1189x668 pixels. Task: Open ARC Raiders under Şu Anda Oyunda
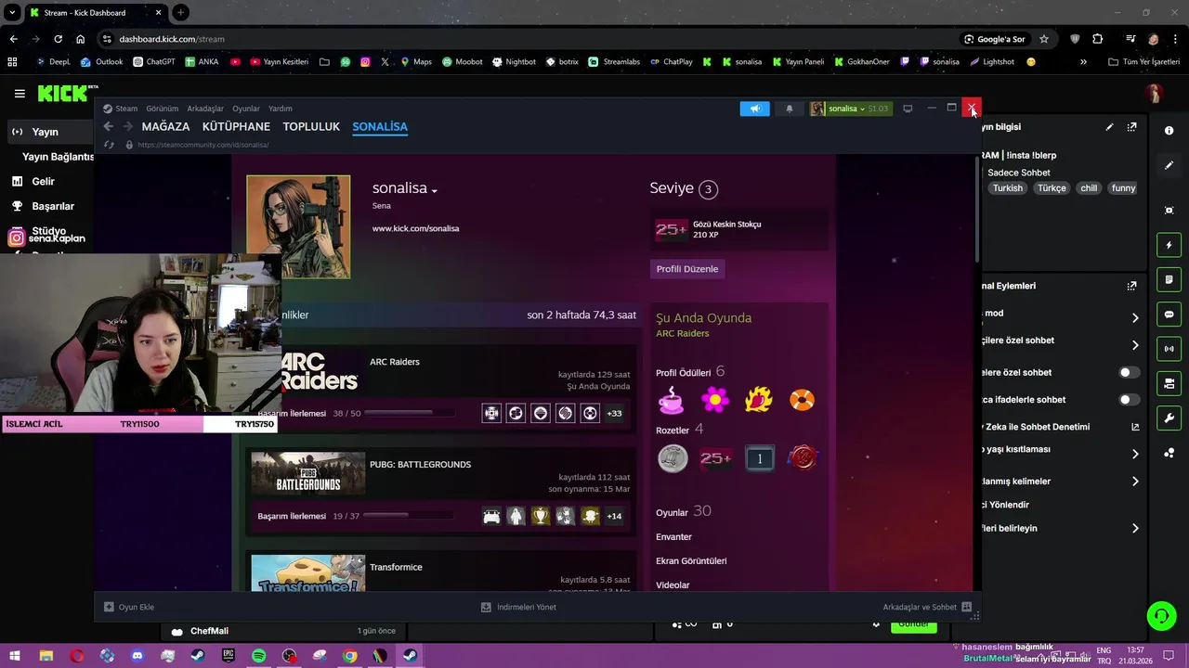pos(682,333)
